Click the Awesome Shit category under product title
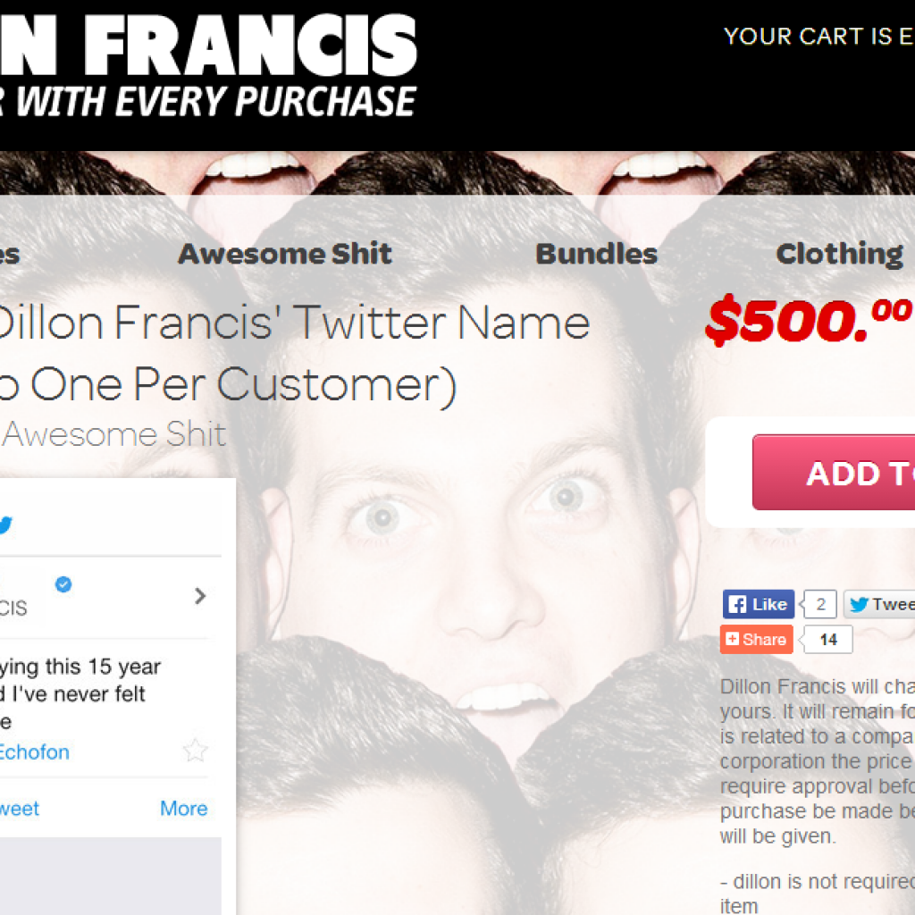 [x=113, y=434]
